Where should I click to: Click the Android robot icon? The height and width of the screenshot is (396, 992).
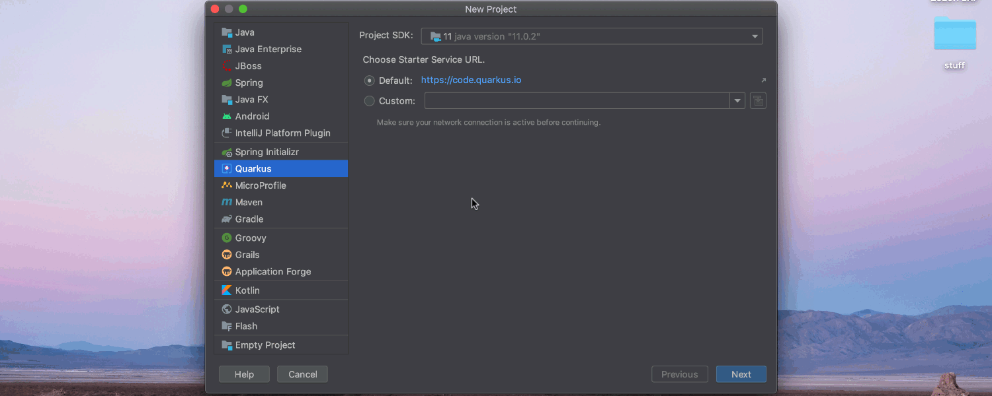click(227, 116)
